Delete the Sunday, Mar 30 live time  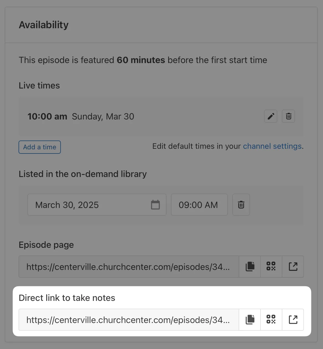[288, 116]
